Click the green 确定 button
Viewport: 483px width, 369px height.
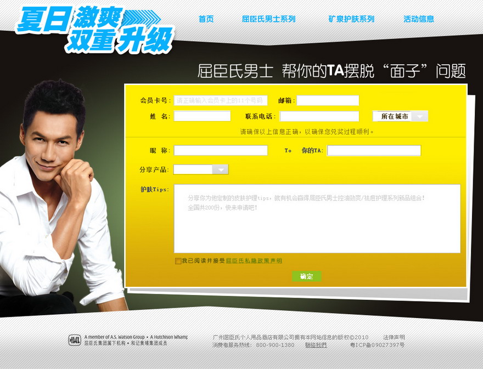point(306,276)
